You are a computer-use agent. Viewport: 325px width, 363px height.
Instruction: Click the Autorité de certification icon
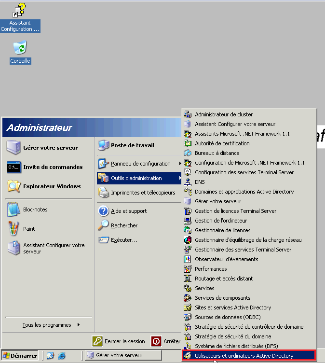(188, 143)
